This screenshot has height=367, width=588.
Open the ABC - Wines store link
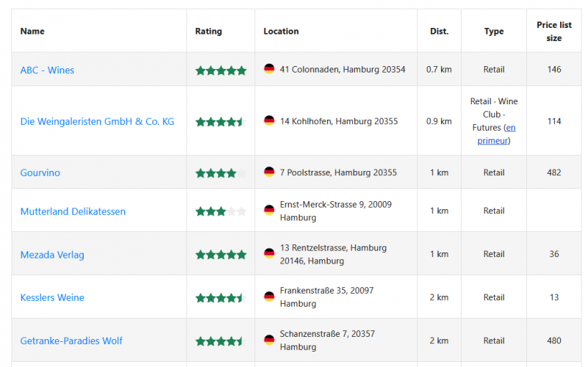[x=47, y=70]
